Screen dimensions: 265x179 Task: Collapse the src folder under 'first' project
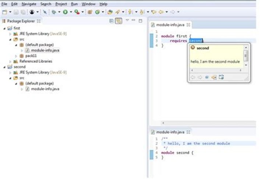click(x=10, y=39)
